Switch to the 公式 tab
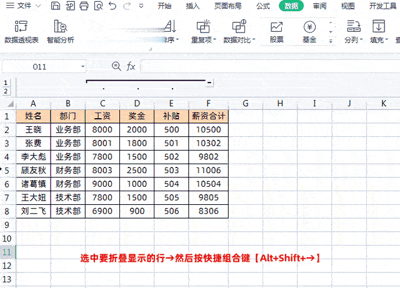This screenshot has height=288, width=400. 263,6
